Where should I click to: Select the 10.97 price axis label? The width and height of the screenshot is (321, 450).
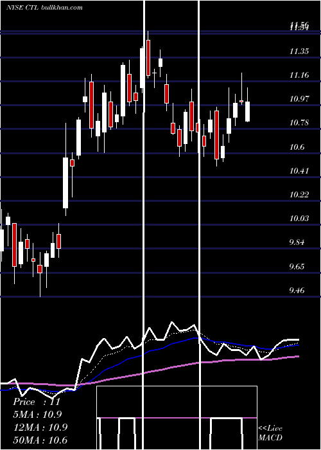click(299, 99)
